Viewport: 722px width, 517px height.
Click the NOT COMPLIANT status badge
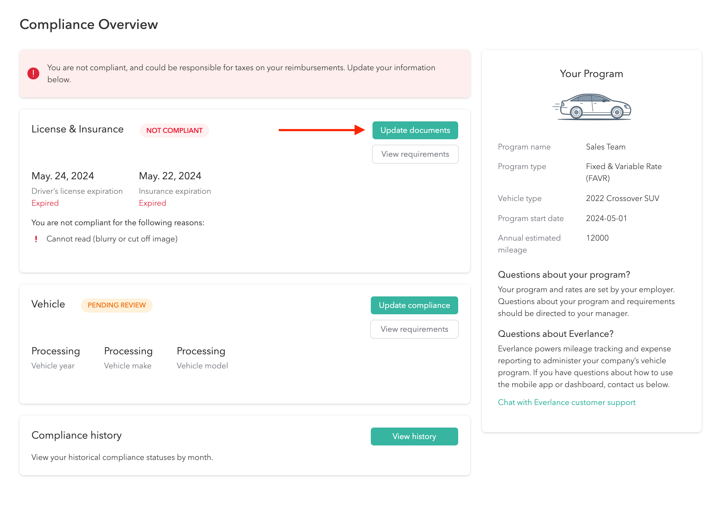tap(174, 130)
